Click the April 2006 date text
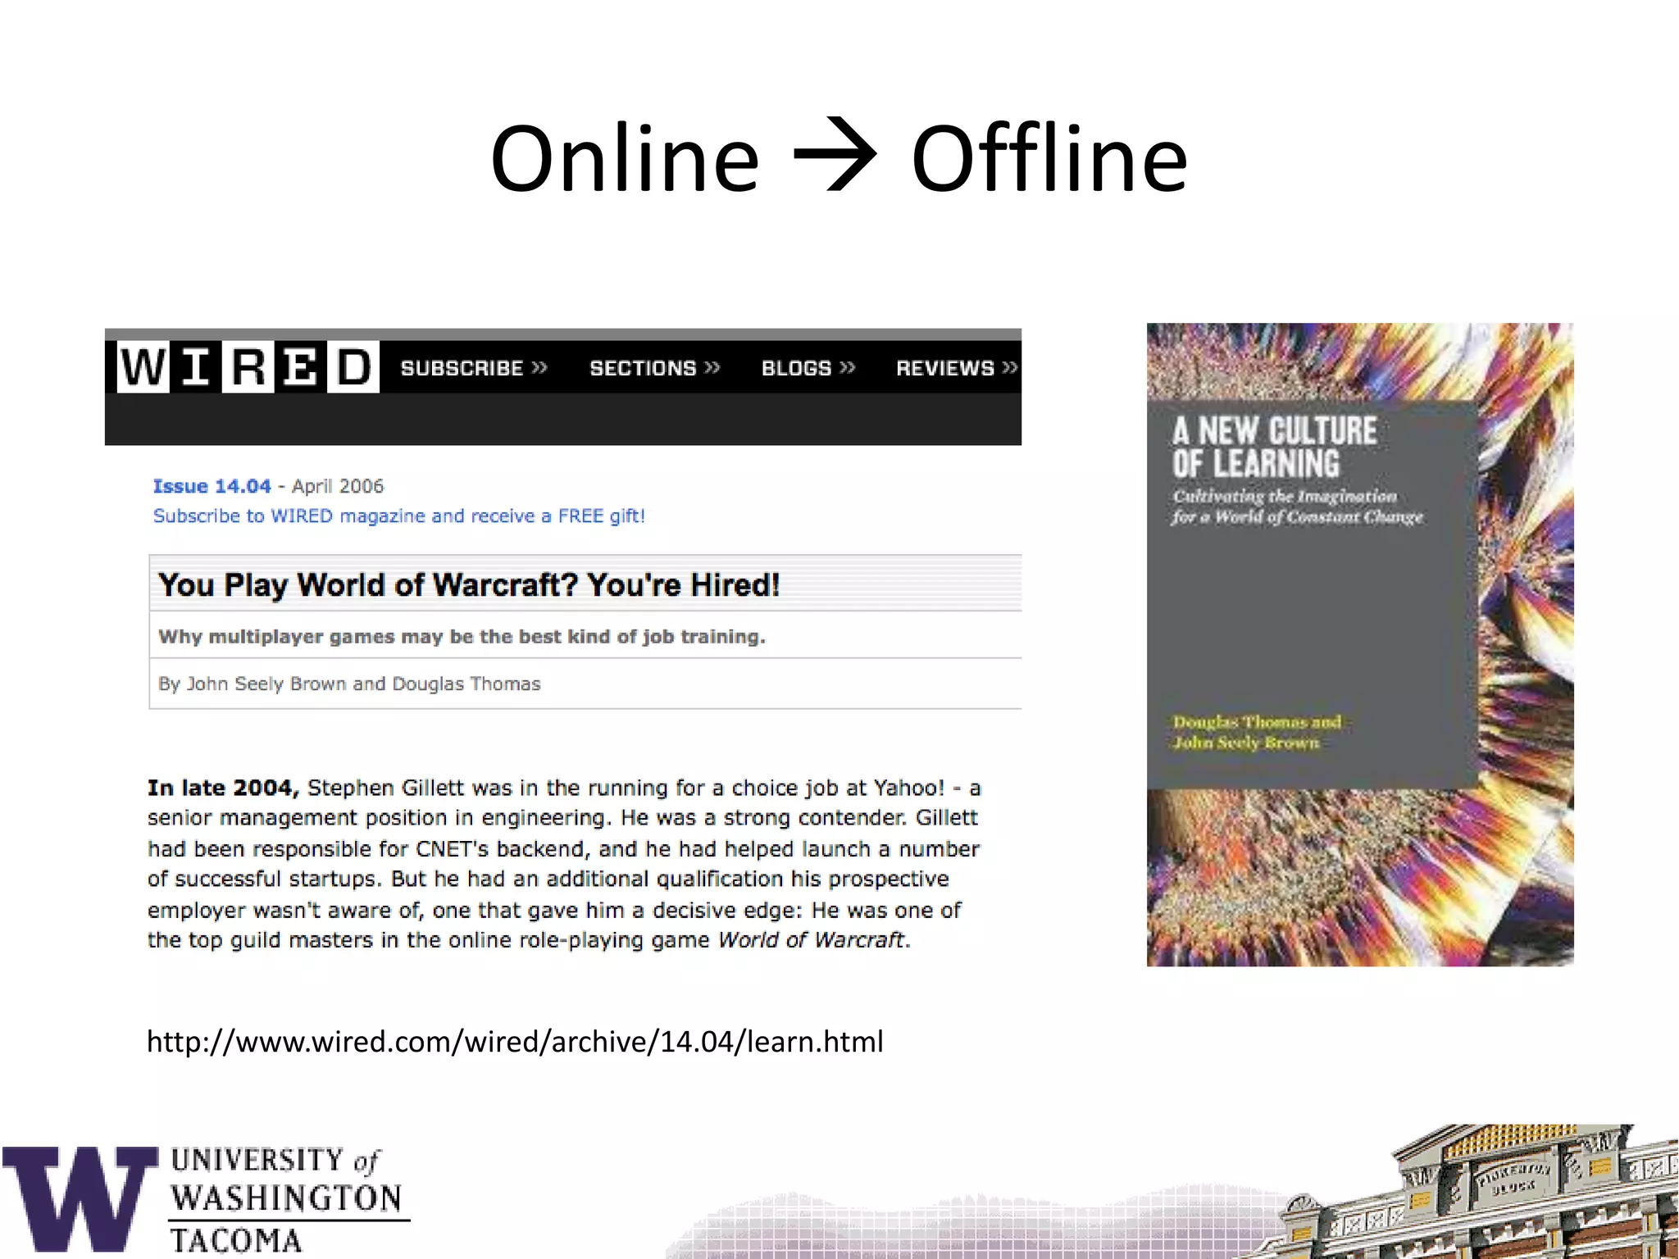 (338, 486)
